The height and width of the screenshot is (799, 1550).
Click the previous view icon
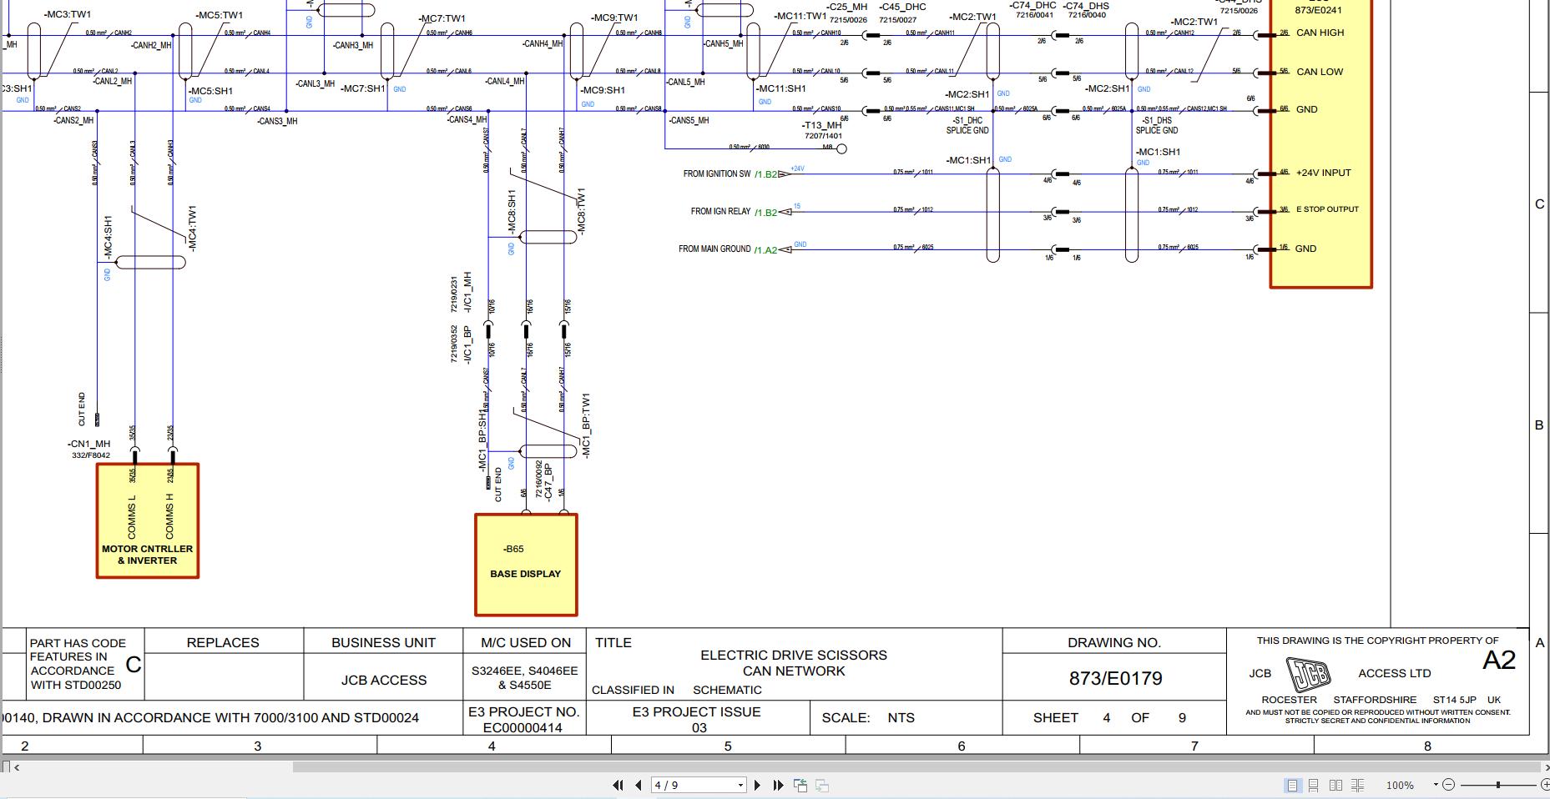[x=800, y=785]
